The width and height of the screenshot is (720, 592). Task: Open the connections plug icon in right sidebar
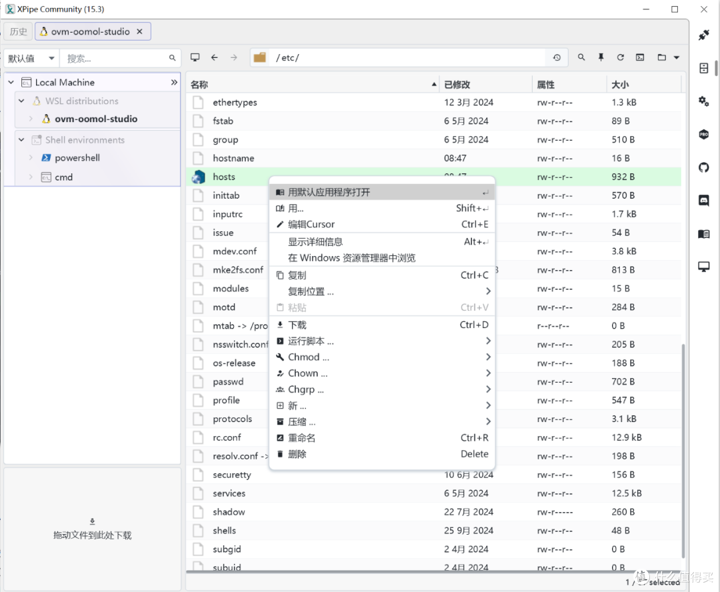tap(703, 35)
